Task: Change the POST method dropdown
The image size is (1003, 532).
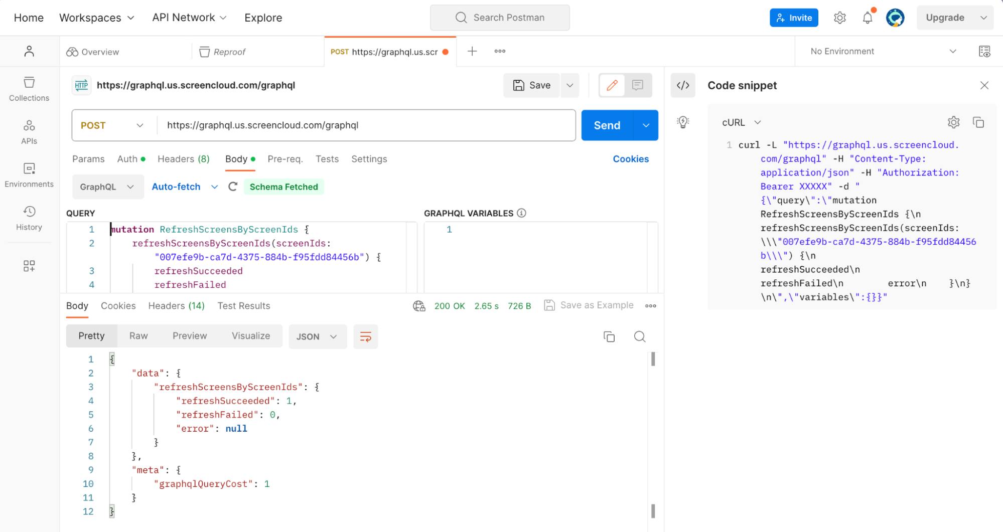Action: coord(112,125)
